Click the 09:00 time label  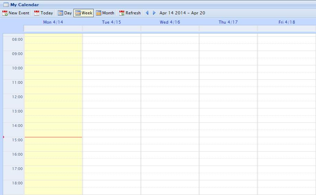click(17, 54)
